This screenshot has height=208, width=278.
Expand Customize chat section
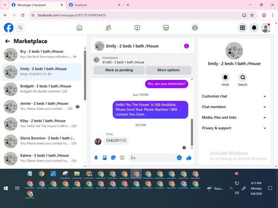coord(234,97)
